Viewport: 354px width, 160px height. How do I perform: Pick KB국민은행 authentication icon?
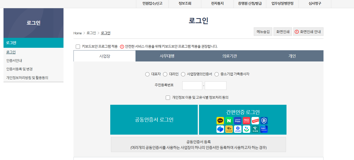point(229,129)
